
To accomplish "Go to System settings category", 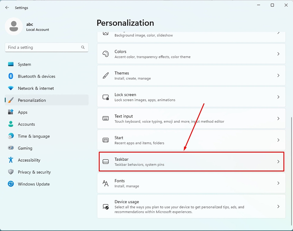I will pos(24,64).
